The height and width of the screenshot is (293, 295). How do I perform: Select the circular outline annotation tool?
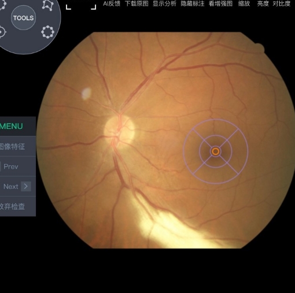[x=47, y=32]
